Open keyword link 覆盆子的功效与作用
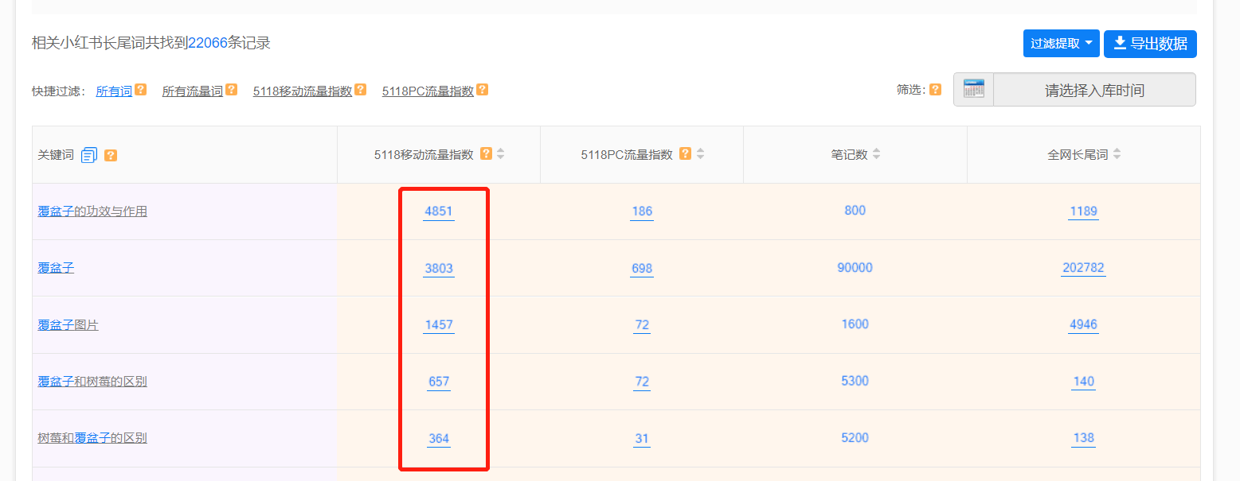 click(x=92, y=211)
